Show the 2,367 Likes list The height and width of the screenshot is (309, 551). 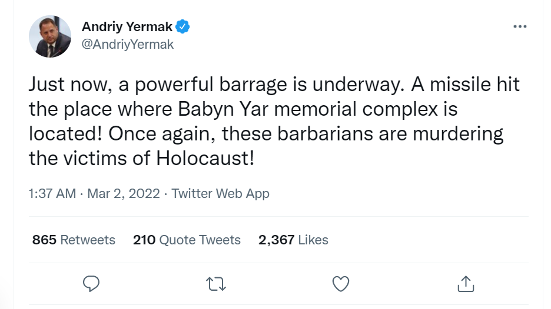(293, 240)
